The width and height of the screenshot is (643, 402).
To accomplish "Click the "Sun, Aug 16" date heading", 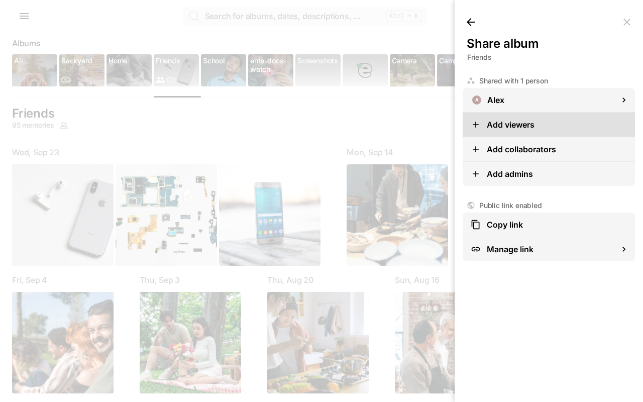I will 417,280.
